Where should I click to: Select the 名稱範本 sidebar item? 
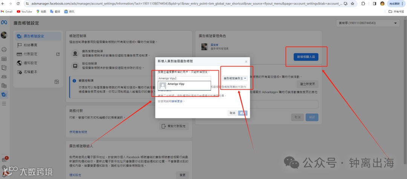coord(38,72)
